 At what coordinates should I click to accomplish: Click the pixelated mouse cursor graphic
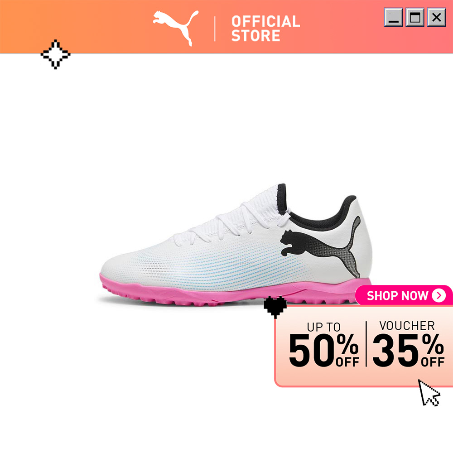(429, 393)
